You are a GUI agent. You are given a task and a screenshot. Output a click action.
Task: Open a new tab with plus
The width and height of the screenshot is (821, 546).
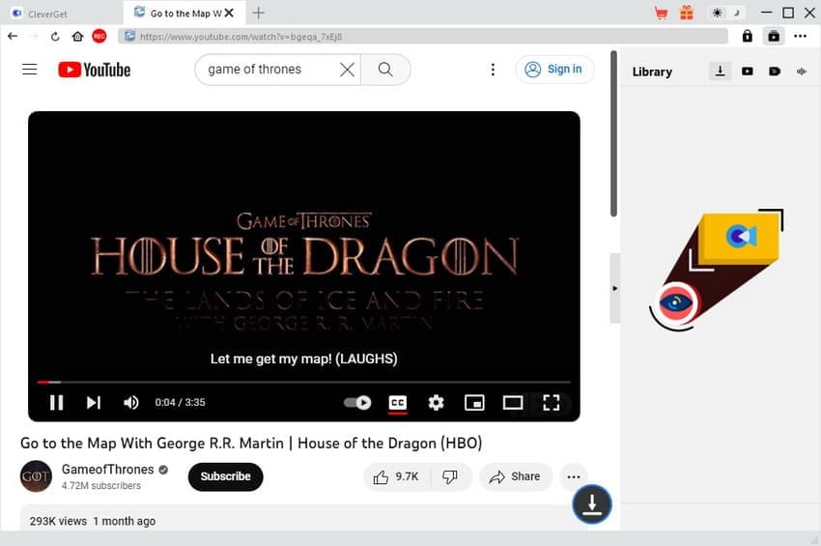pyautogui.click(x=258, y=13)
